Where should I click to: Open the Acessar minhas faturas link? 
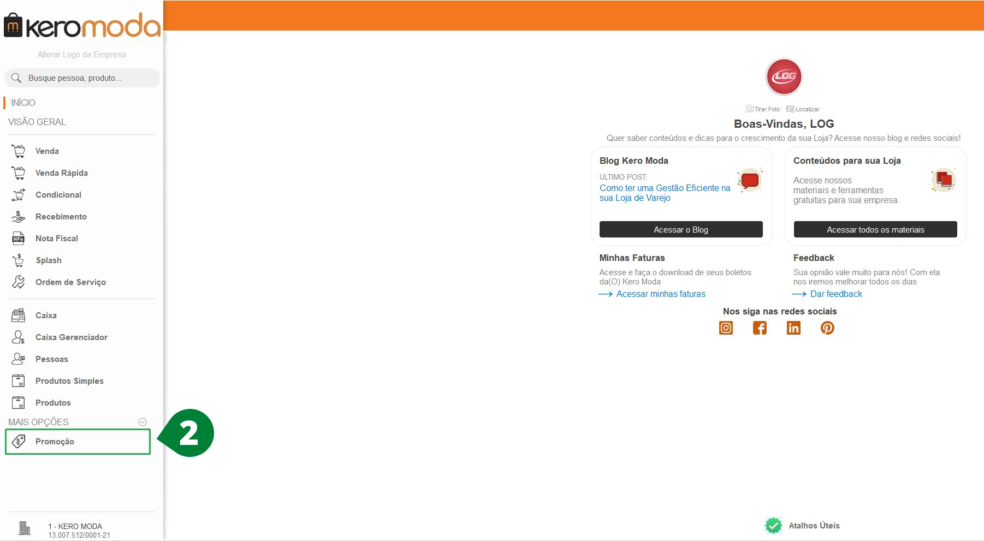(661, 294)
